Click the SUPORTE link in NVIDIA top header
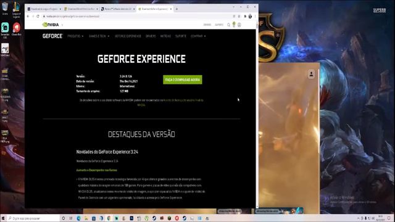 (x=219, y=25)
